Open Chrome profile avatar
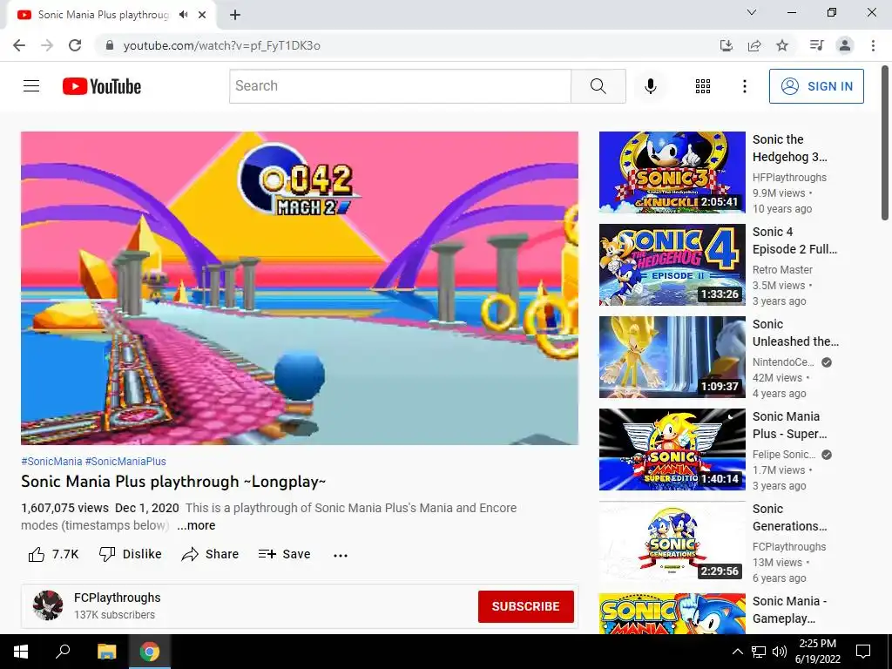 tap(845, 45)
